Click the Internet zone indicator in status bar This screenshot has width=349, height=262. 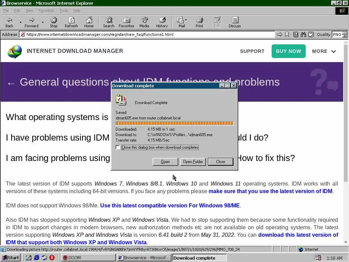coord(308,249)
